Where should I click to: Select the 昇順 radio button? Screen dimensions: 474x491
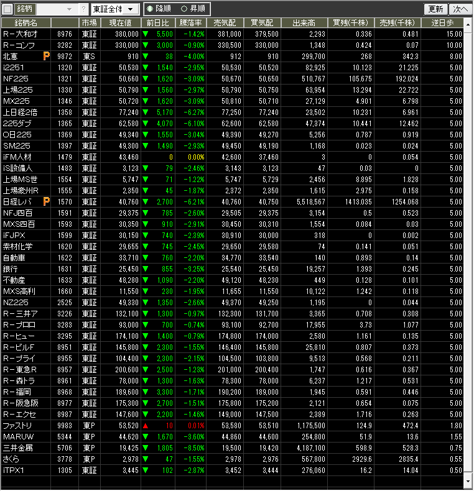pyautogui.click(x=184, y=9)
